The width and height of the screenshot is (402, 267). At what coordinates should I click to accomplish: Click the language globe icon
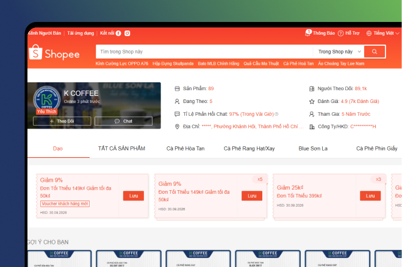pos(368,34)
